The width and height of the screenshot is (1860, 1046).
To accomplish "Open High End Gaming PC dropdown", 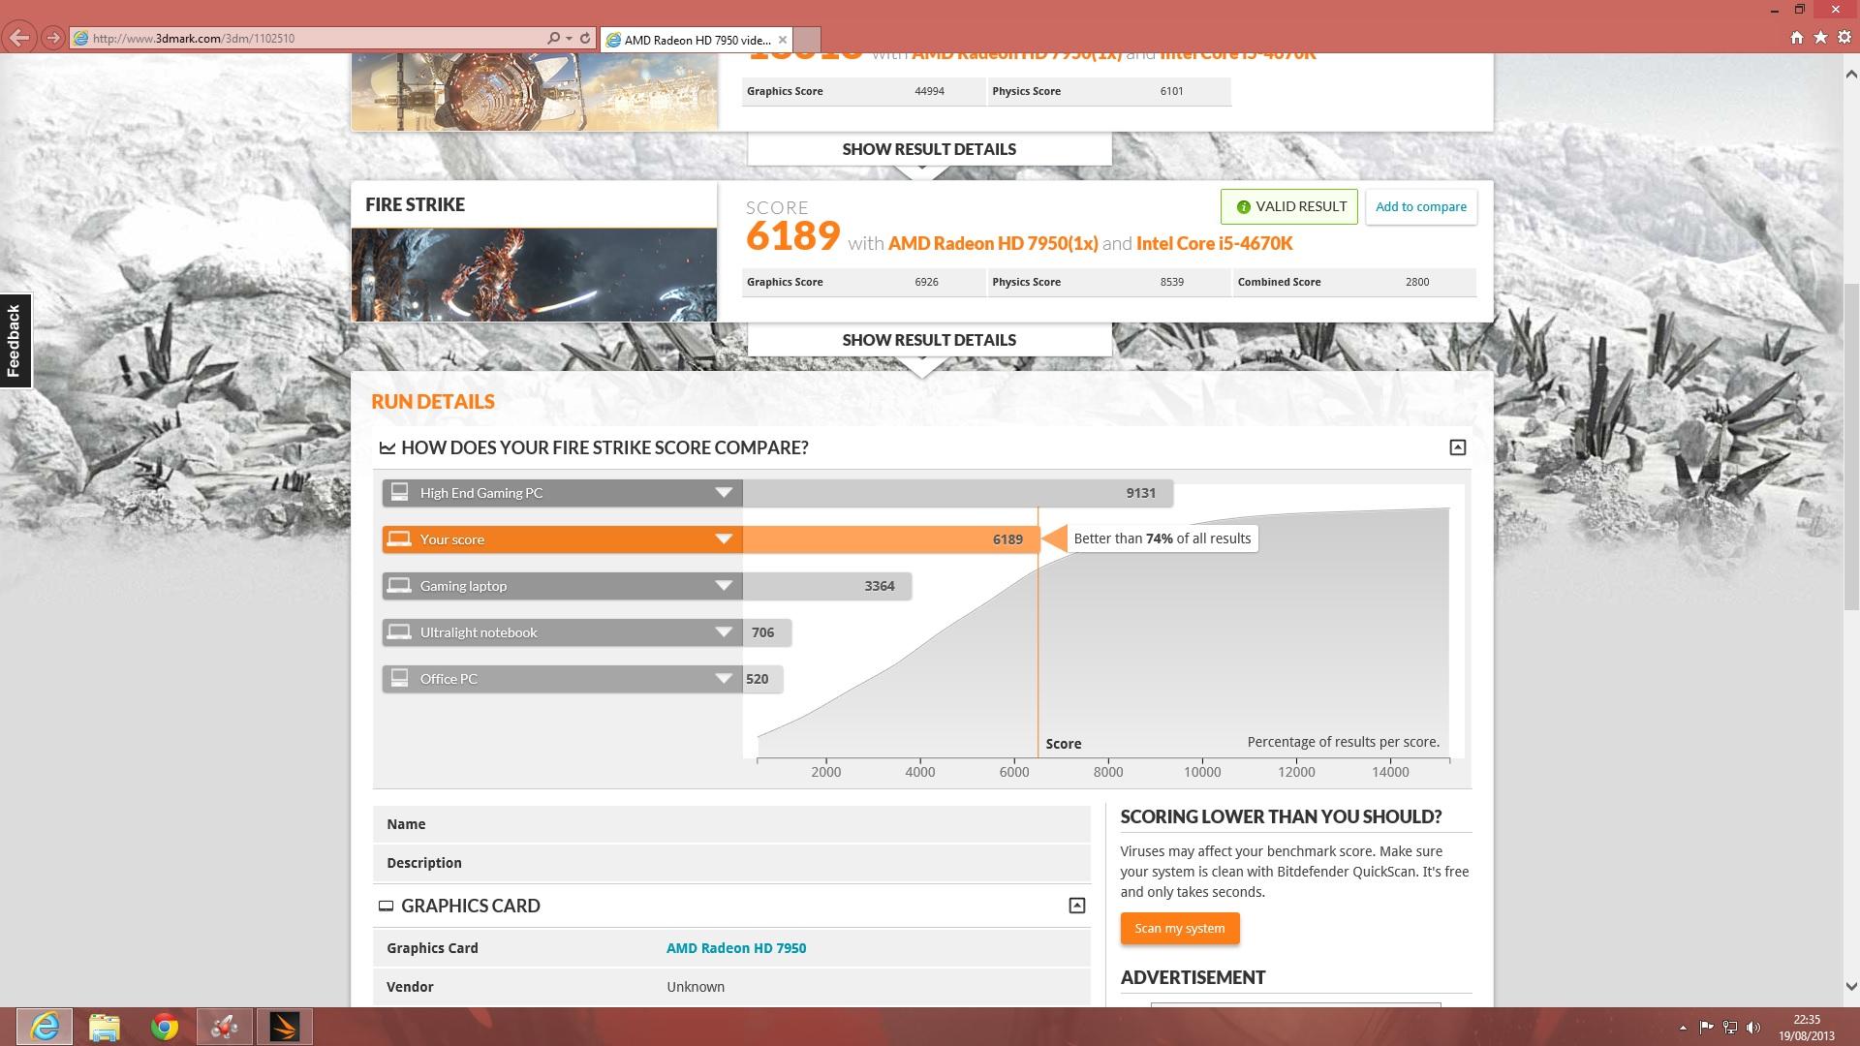I will coord(723,493).
